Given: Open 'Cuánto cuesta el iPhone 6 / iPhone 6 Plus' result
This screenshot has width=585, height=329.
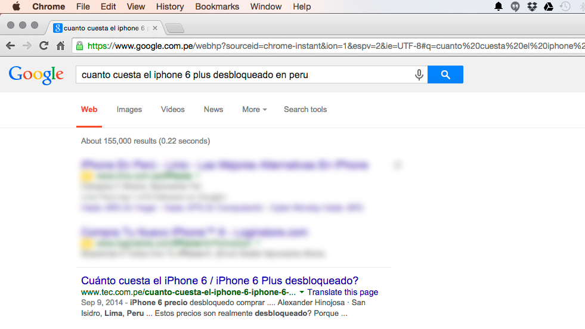Looking at the screenshot, I should point(220,281).
